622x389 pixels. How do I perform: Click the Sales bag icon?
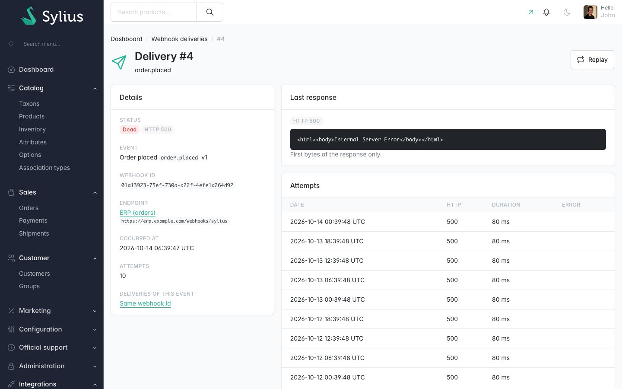click(11, 192)
